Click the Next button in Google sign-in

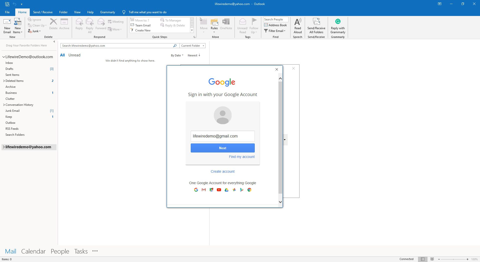(222, 148)
